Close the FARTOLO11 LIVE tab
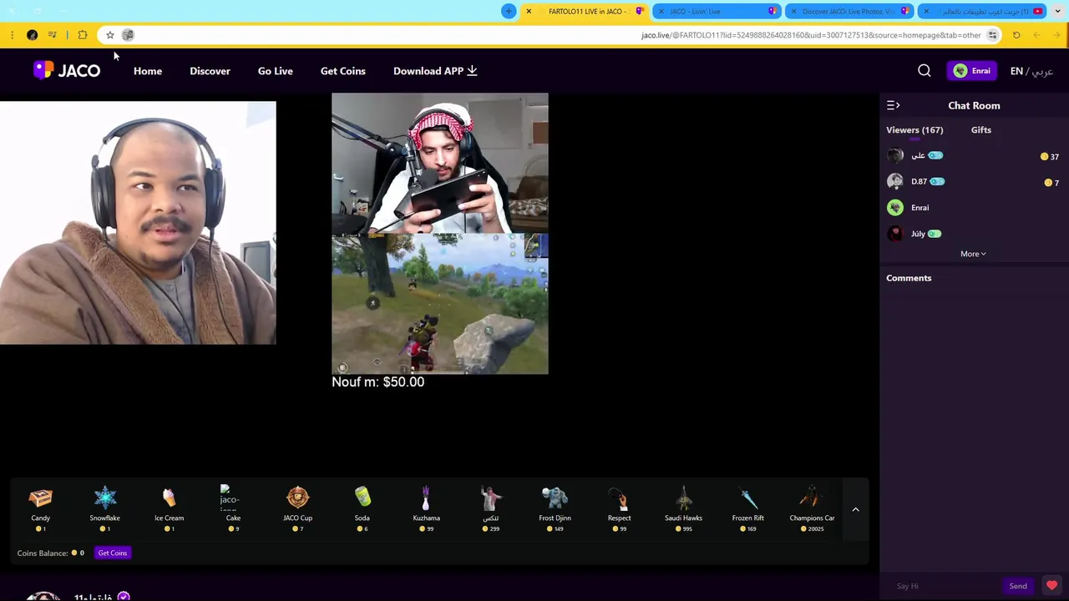This screenshot has width=1069, height=601. pyautogui.click(x=529, y=11)
